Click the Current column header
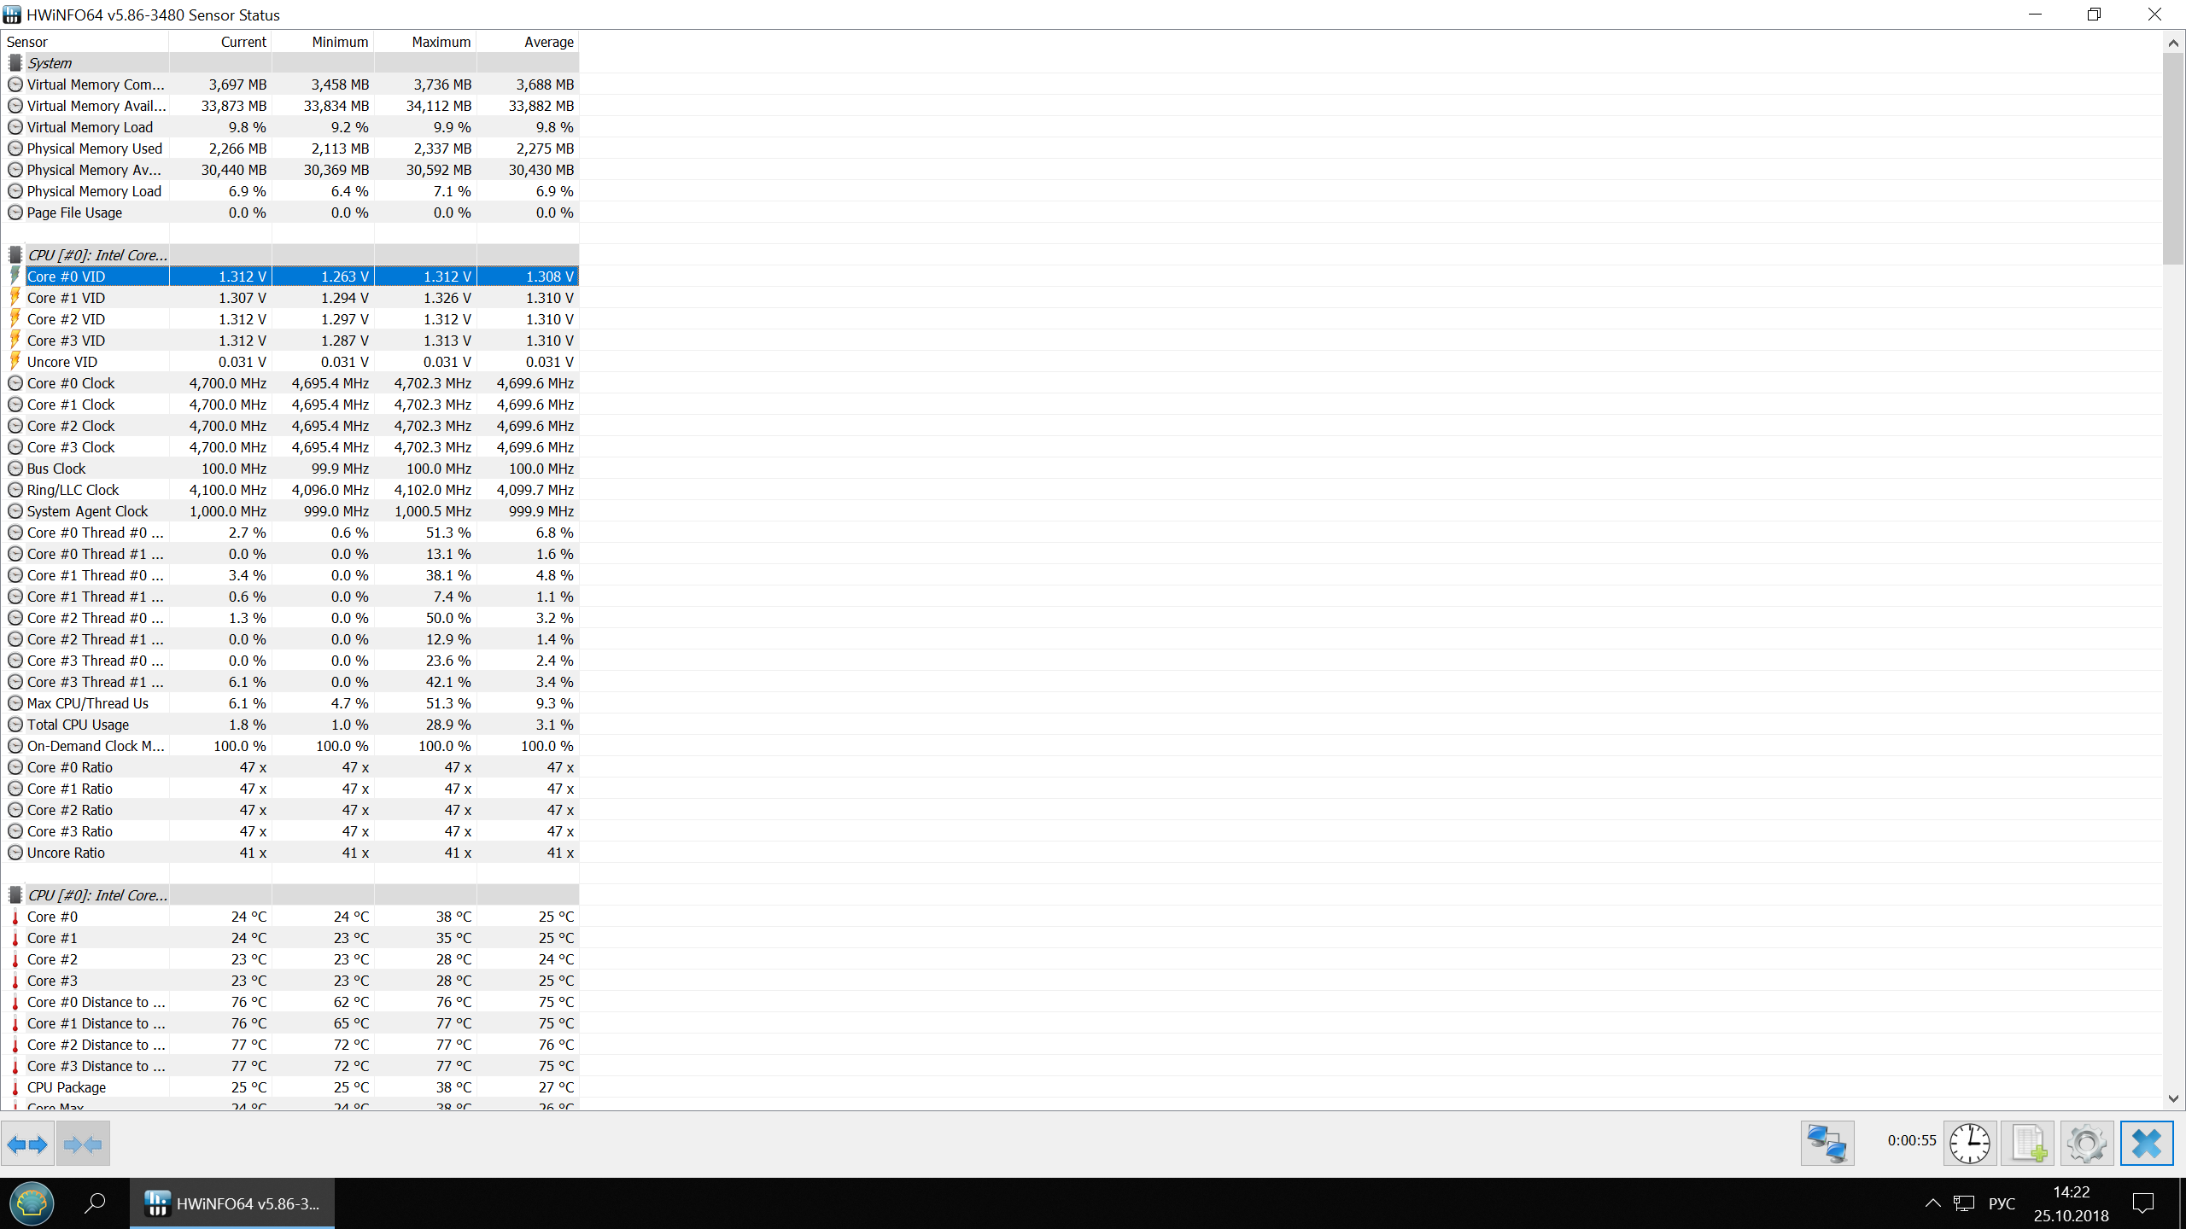Screen dimensions: 2186x1229 (243, 42)
